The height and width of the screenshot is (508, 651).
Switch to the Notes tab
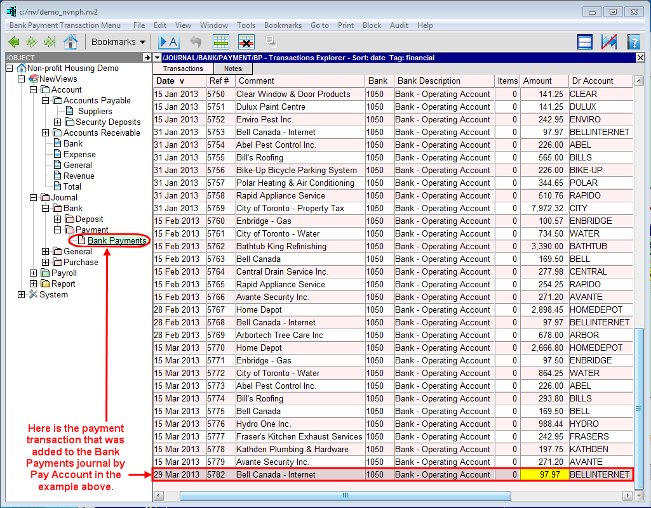point(232,68)
